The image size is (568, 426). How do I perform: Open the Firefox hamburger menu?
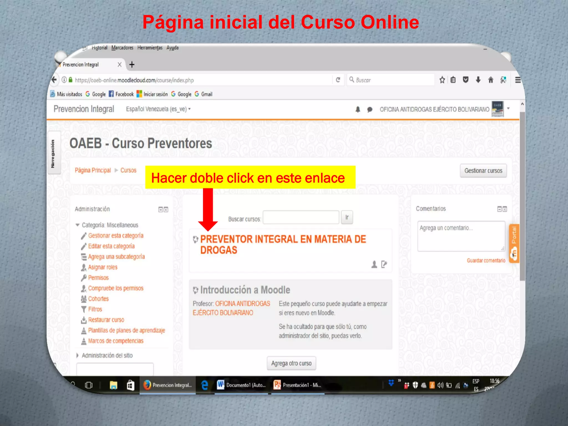518,80
